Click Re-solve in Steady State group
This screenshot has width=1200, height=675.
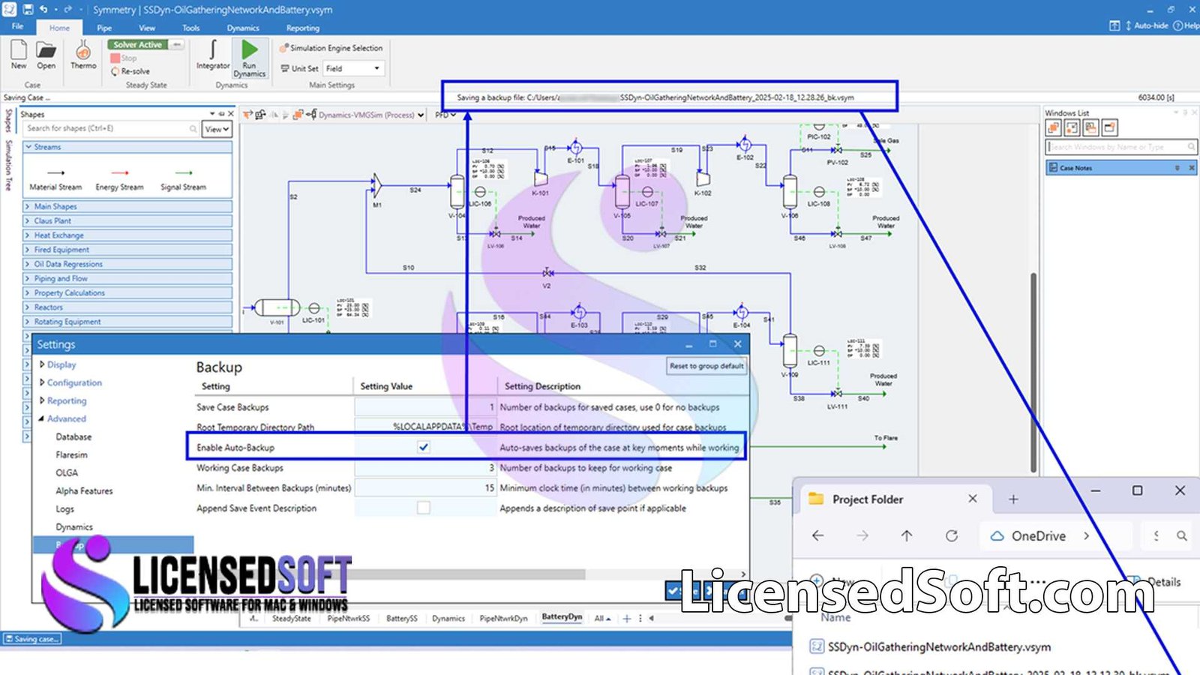click(x=130, y=71)
